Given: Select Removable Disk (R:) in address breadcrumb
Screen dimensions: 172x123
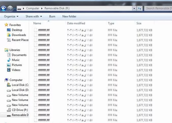Looking at the screenshot, I should [x=57, y=8].
